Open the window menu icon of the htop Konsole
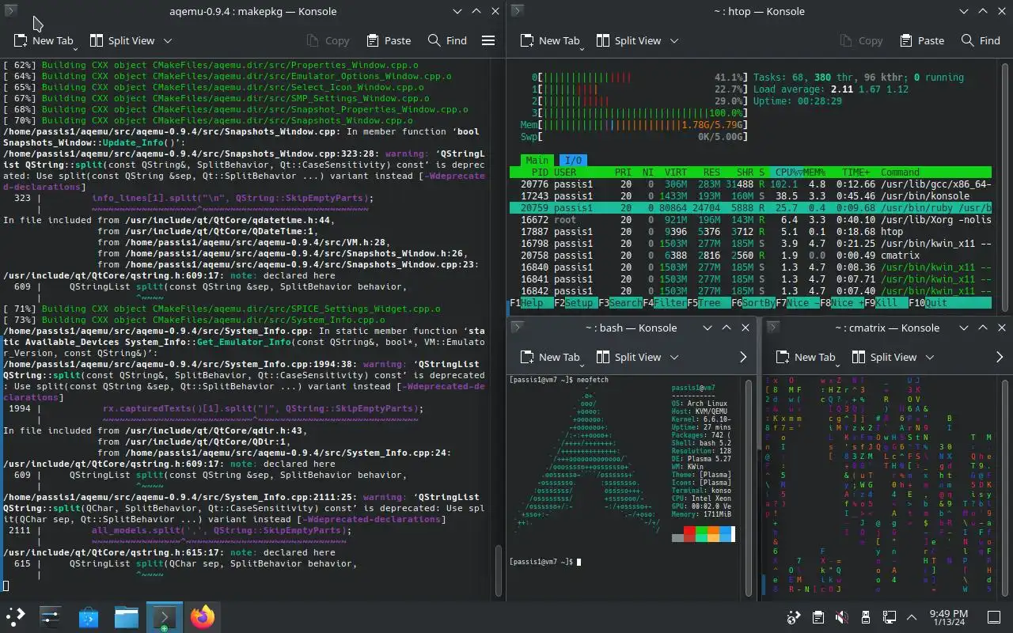The height and width of the screenshot is (633, 1013). (518, 11)
